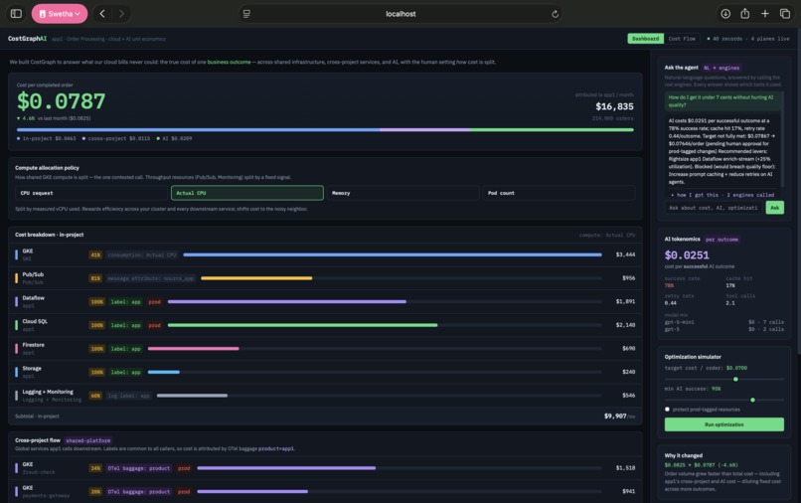Click the Firestore cost row name
The height and width of the screenshot is (503, 801).
click(33, 345)
